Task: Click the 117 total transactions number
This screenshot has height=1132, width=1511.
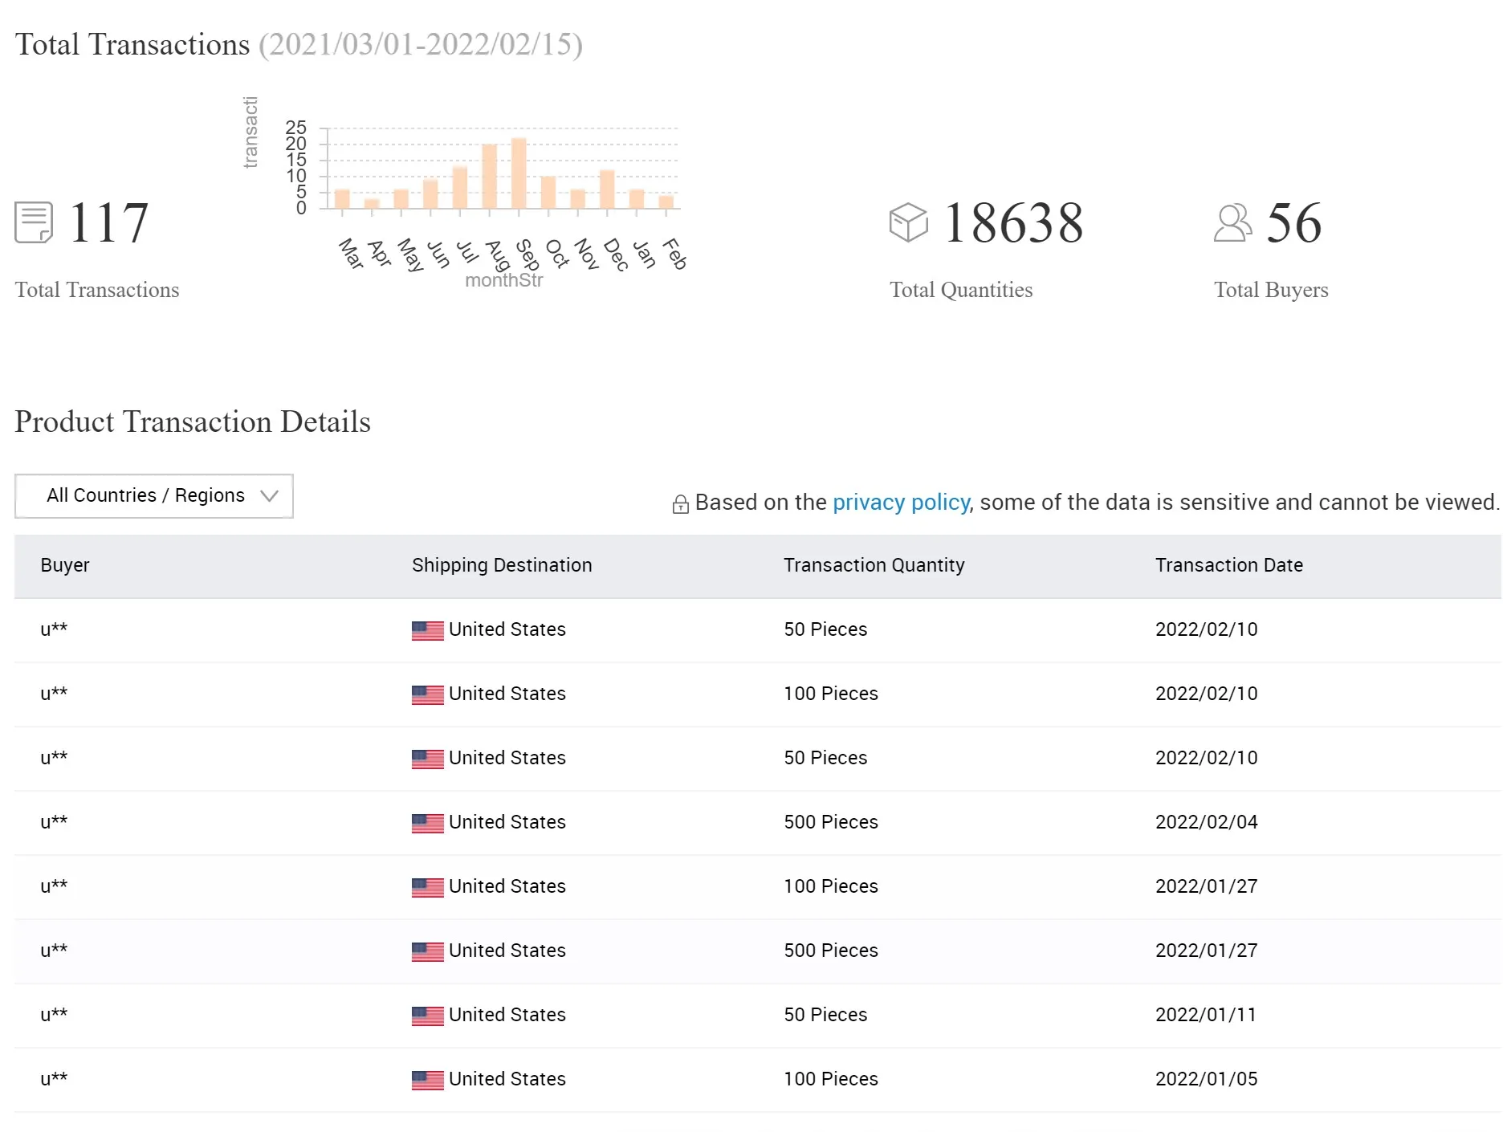Action: [108, 223]
